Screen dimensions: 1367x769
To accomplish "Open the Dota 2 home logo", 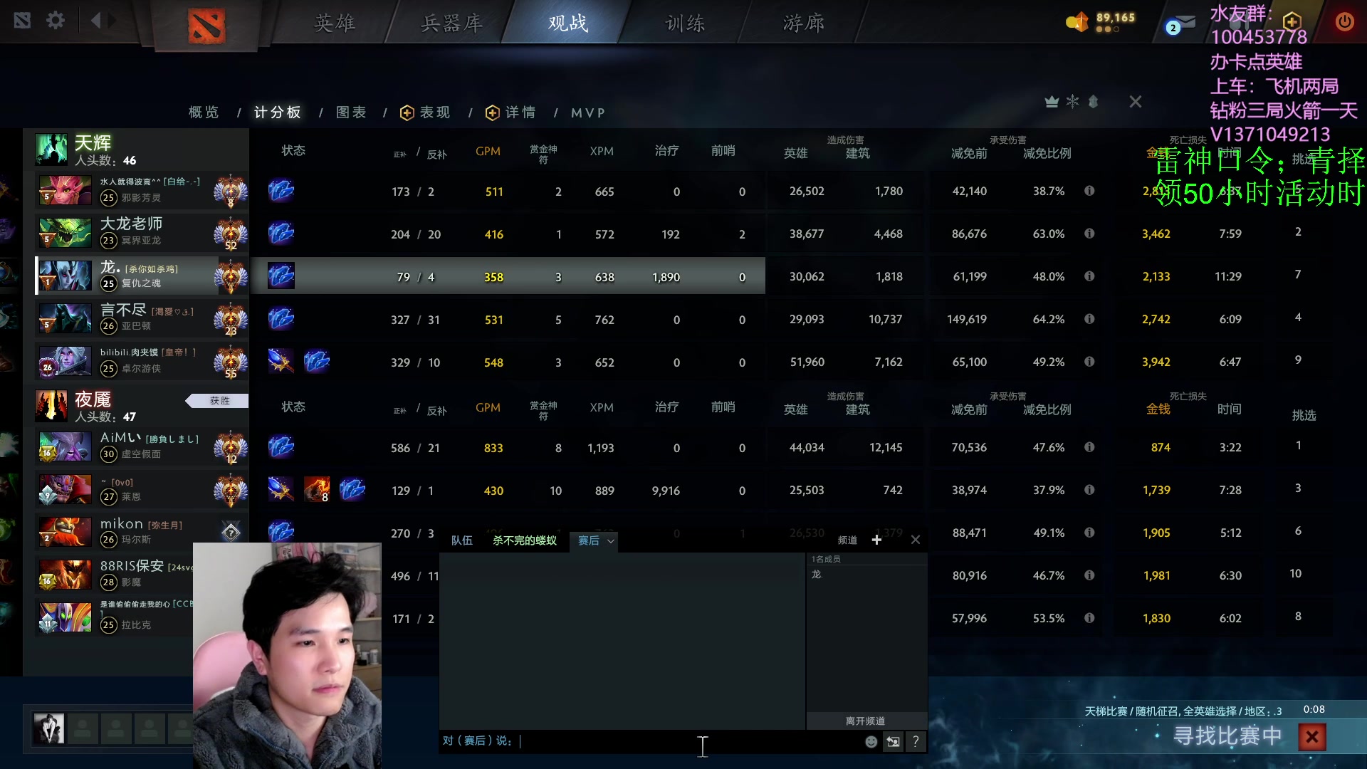I will coord(206,26).
